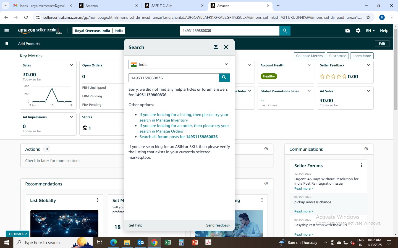Viewport: 398px width, 248px height.
Task: Open Seller Forums three-dot menu
Action: pos(362,165)
